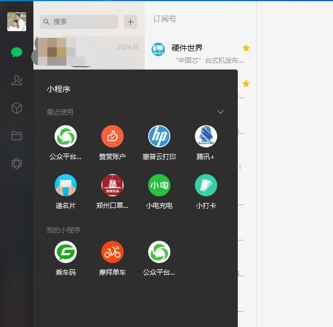
Task: Launch the 摩拜单车 mini program
Action: click(112, 258)
